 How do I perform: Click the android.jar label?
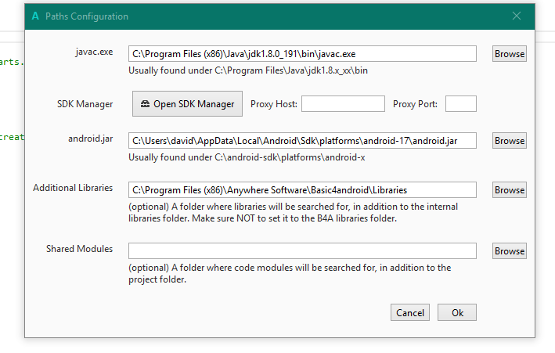pyautogui.click(x=91, y=139)
